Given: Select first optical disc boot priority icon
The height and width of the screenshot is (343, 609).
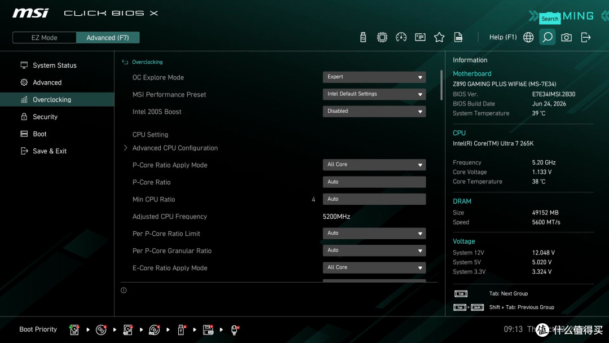Looking at the screenshot, I should pyautogui.click(x=101, y=330).
